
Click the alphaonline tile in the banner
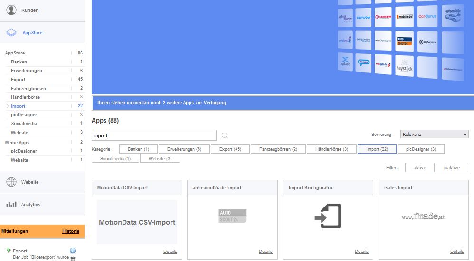(x=427, y=42)
